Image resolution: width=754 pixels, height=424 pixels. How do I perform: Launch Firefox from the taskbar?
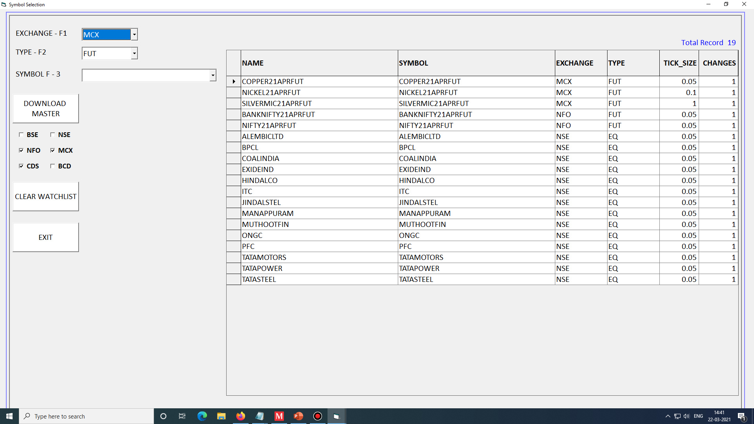240,416
